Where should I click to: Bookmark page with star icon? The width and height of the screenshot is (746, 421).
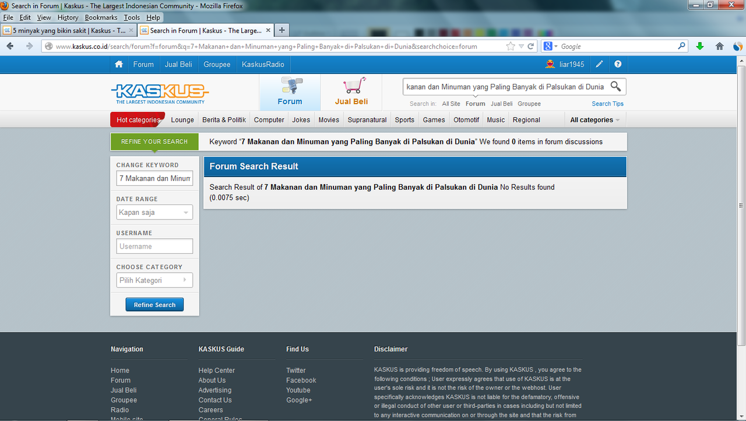[511, 46]
